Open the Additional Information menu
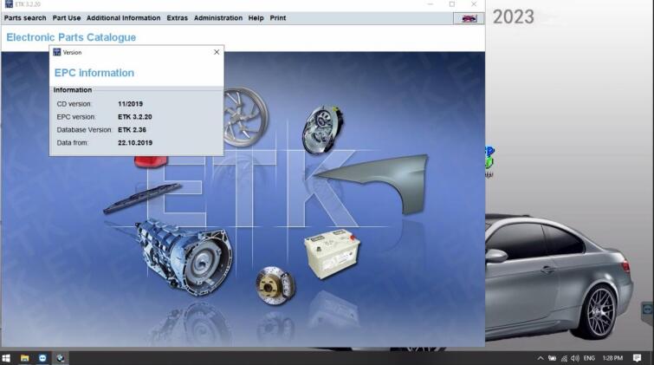The width and height of the screenshot is (654, 365). click(x=124, y=18)
